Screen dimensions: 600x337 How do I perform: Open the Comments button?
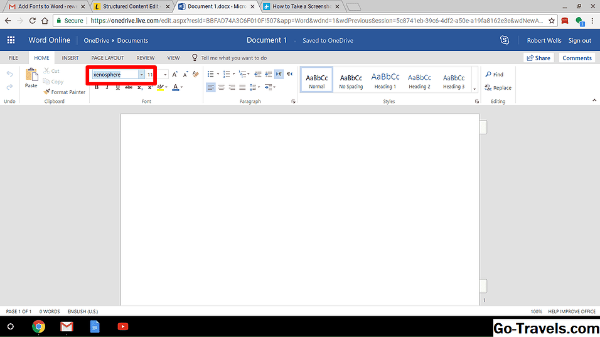(577, 58)
